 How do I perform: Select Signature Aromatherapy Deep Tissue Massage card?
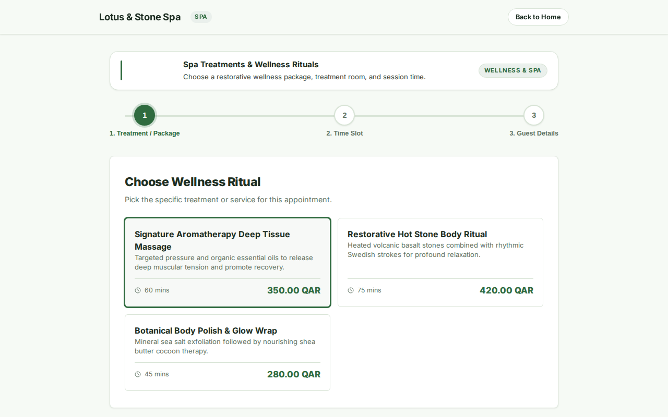click(228, 263)
